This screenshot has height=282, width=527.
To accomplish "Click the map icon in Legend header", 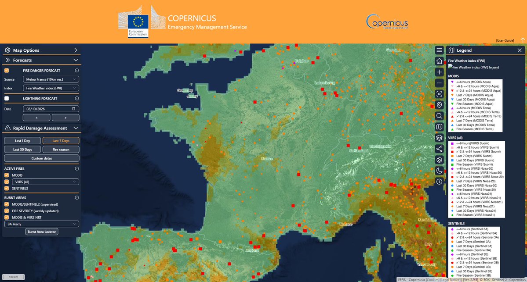I will pyautogui.click(x=451, y=50).
